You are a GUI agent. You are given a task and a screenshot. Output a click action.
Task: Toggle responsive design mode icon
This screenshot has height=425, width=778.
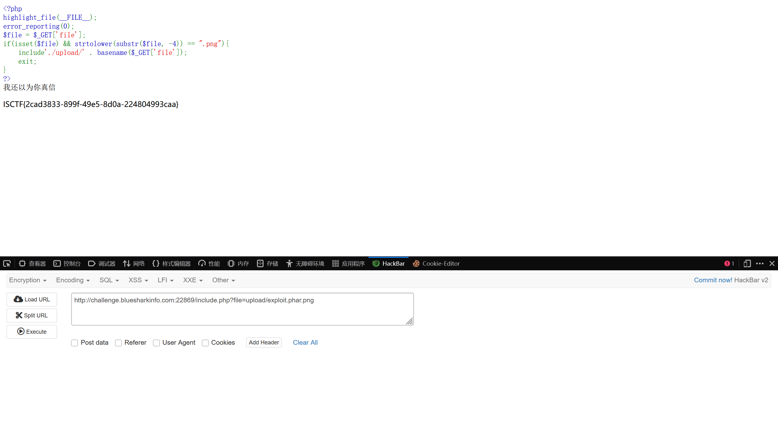747,263
